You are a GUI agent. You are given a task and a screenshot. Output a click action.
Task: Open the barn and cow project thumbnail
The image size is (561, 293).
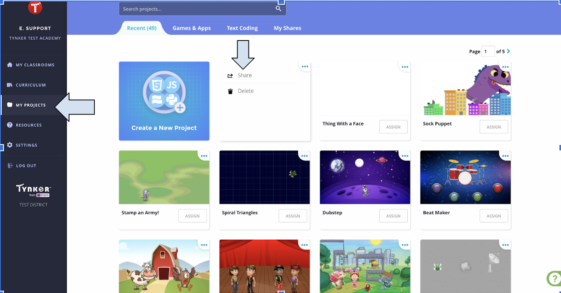[164, 267]
